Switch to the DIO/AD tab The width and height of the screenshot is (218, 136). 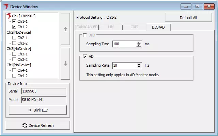[x=158, y=27]
